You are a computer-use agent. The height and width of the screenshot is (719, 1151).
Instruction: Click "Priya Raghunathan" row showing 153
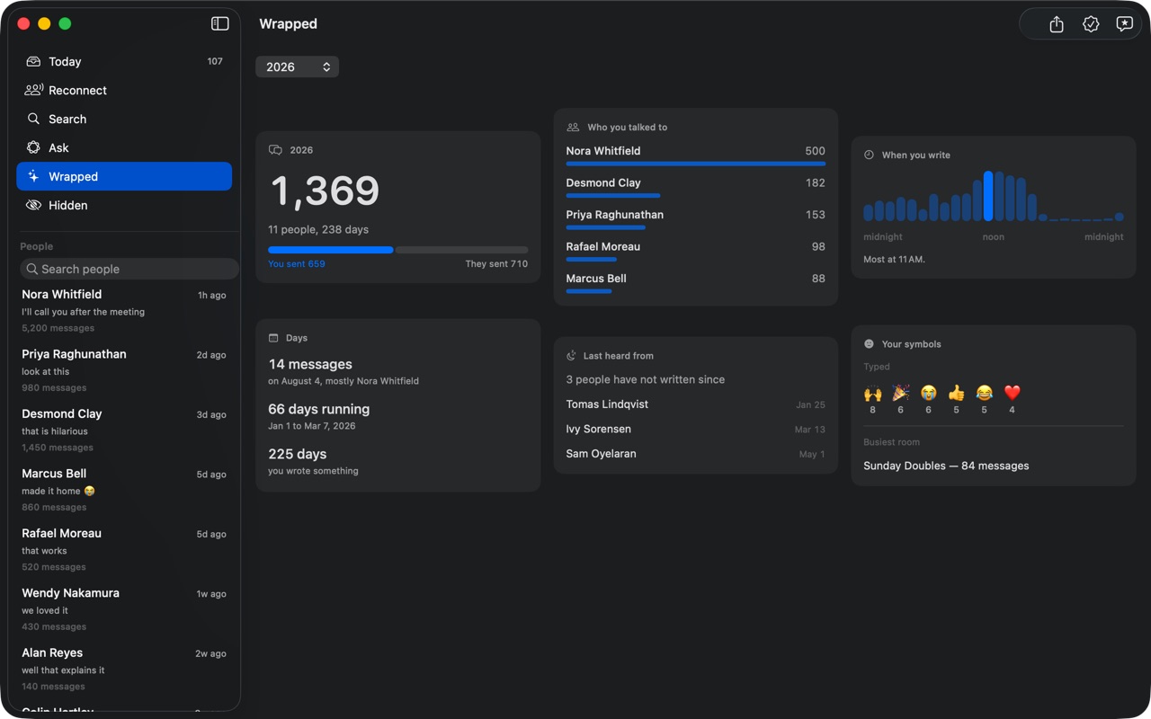[695, 218]
